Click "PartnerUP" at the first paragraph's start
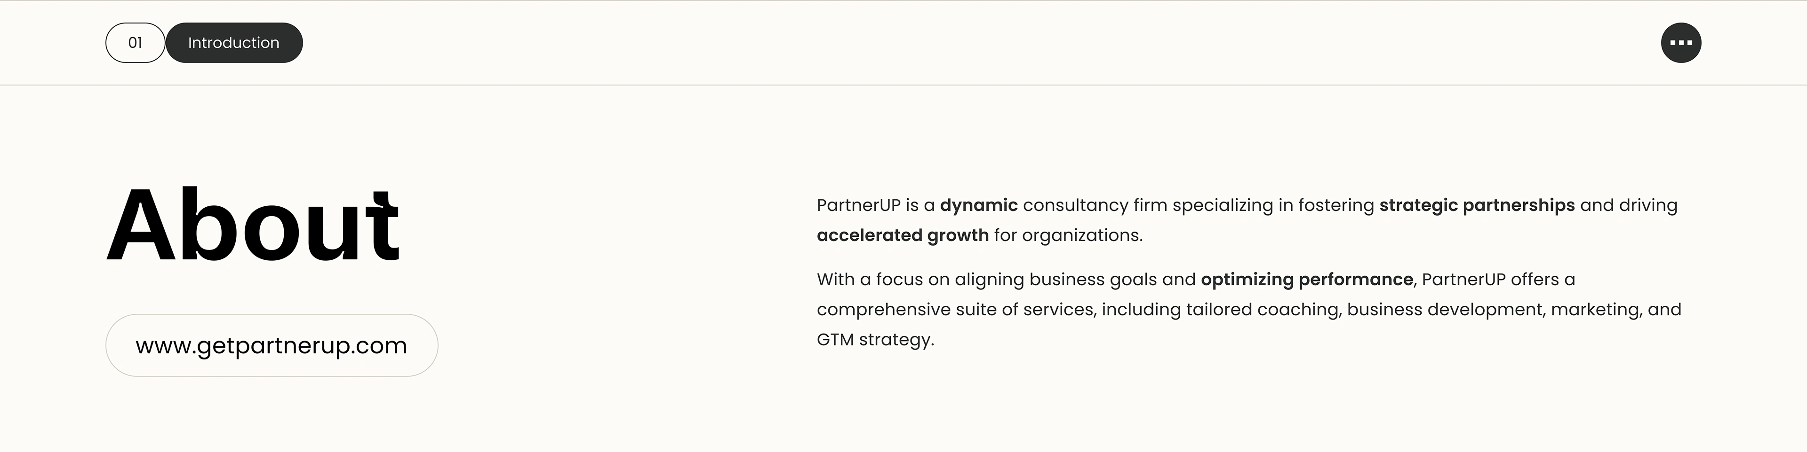 (858, 205)
